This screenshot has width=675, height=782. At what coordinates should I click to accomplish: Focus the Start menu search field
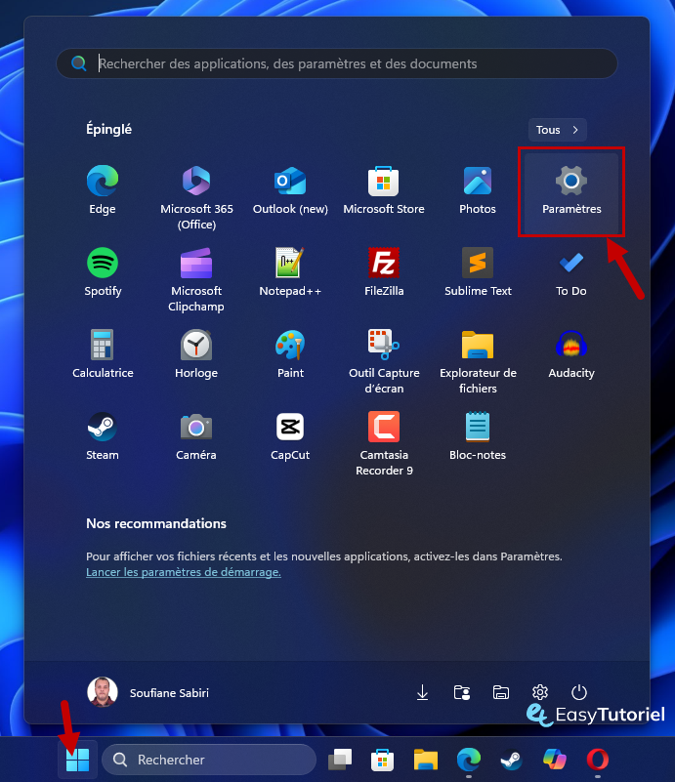337,63
